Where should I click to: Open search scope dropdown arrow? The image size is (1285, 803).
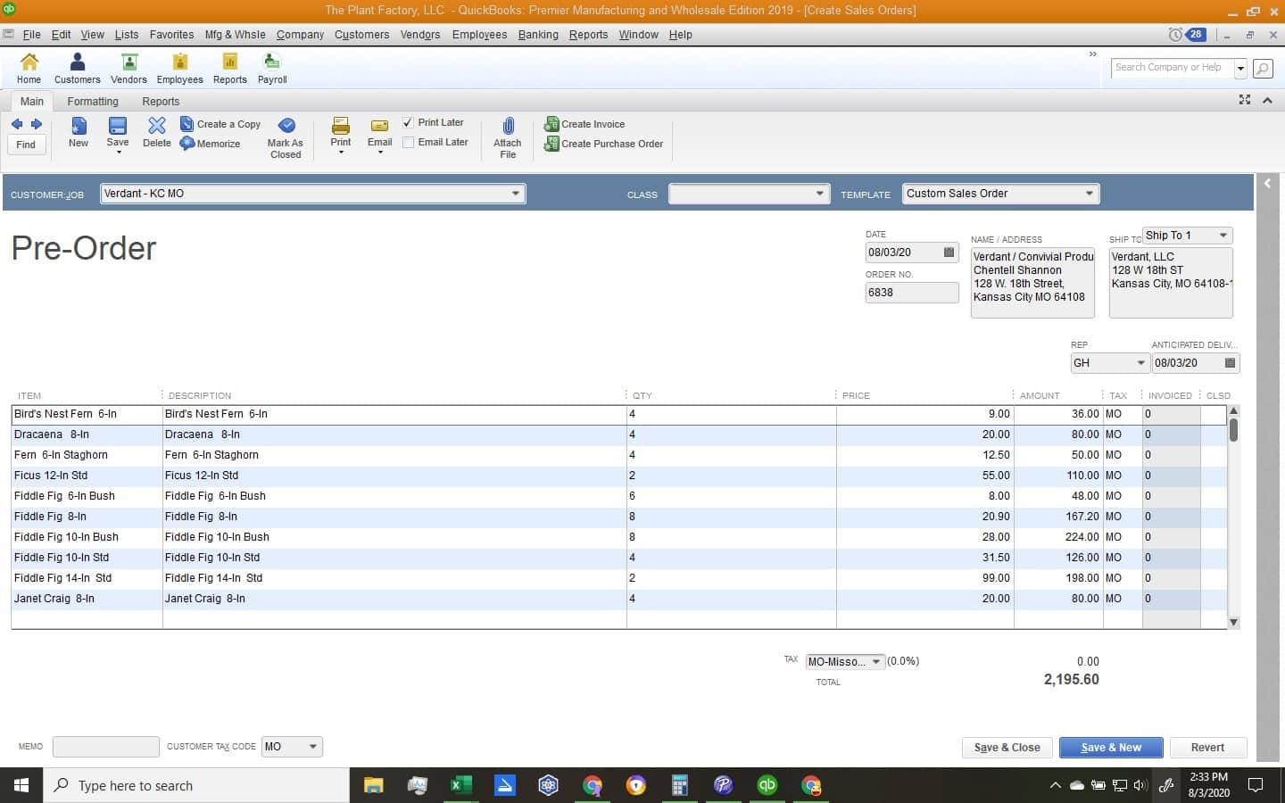[1240, 68]
